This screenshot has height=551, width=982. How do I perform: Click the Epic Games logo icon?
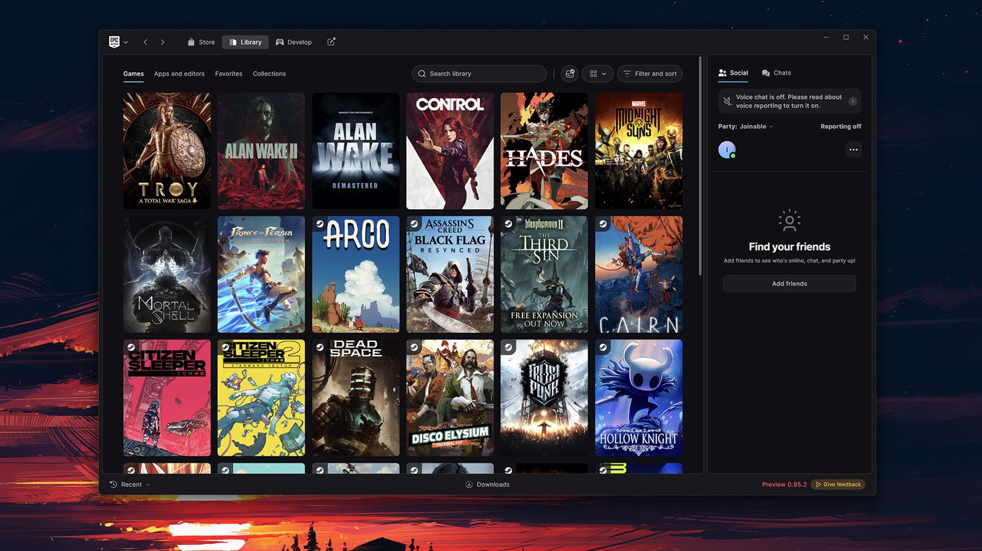tap(114, 42)
